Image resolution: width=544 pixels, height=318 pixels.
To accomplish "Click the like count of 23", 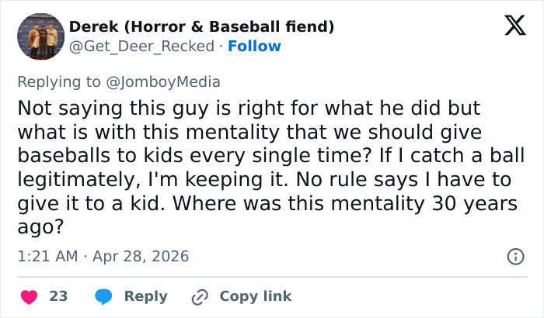I will click(58, 296).
